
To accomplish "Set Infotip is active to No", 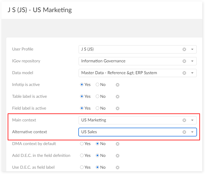I will click(97, 85).
